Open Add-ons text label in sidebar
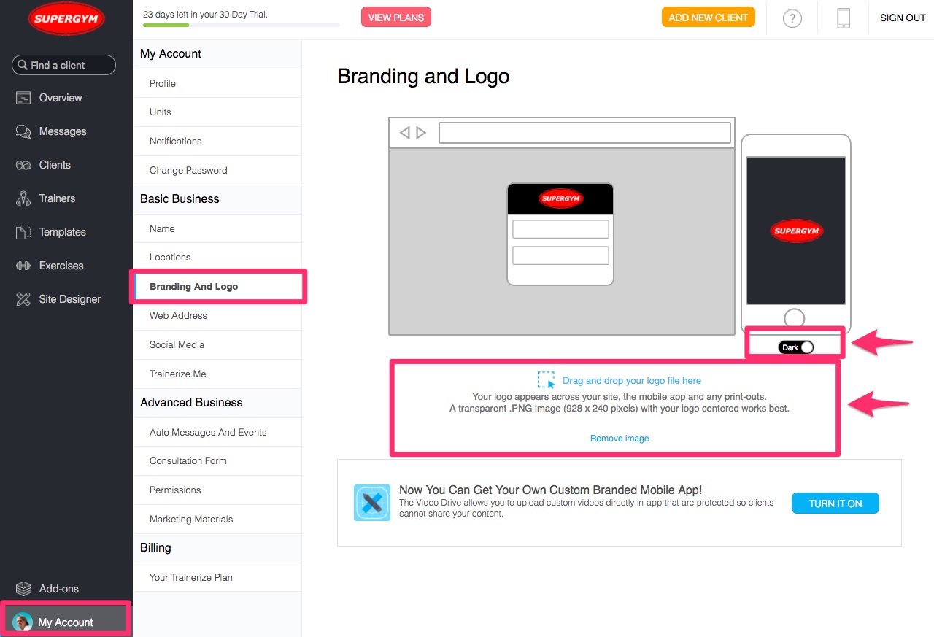This screenshot has width=934, height=637. [x=59, y=589]
